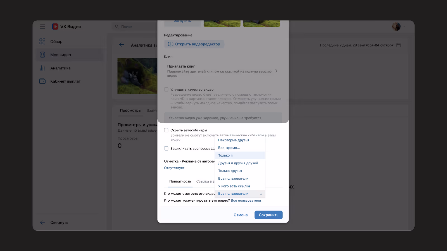Check Улучшить качество видео checkbox

pyautogui.click(x=166, y=90)
